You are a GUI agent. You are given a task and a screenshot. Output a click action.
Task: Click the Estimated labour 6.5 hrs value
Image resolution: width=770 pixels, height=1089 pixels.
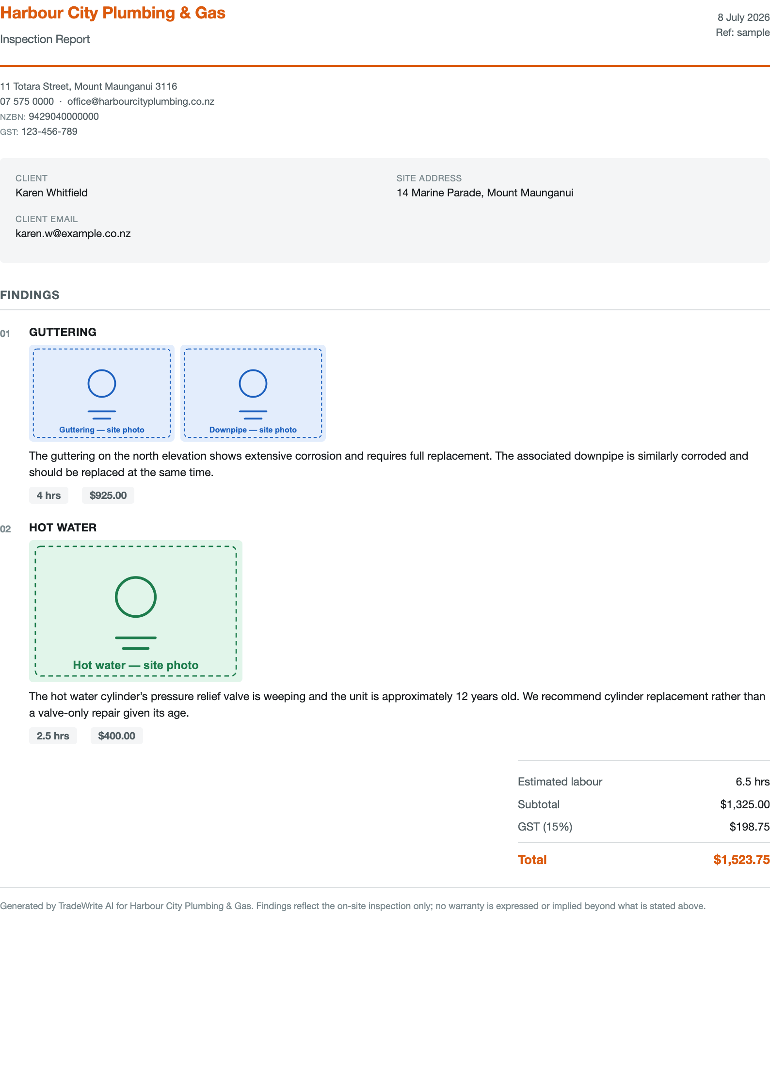(x=753, y=782)
